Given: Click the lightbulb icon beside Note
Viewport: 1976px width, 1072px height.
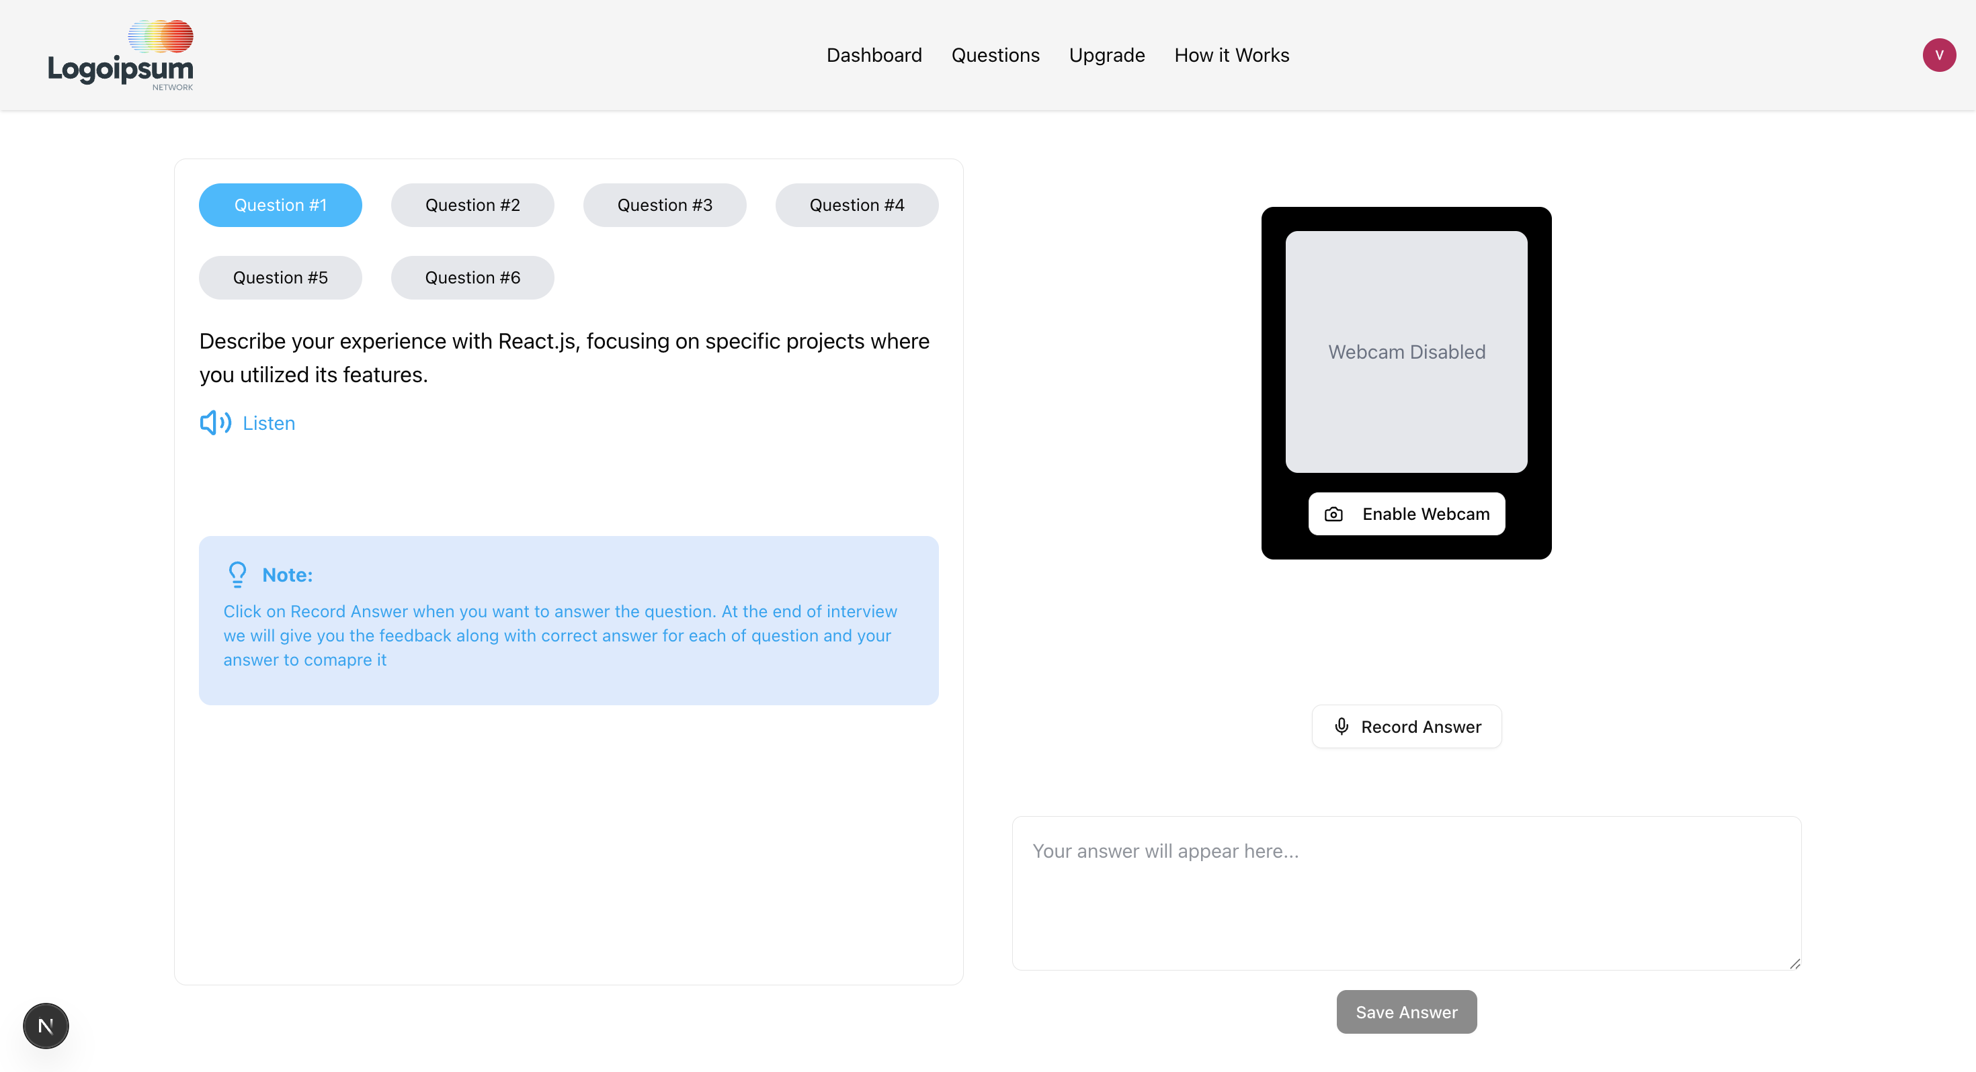Looking at the screenshot, I should tap(238, 574).
